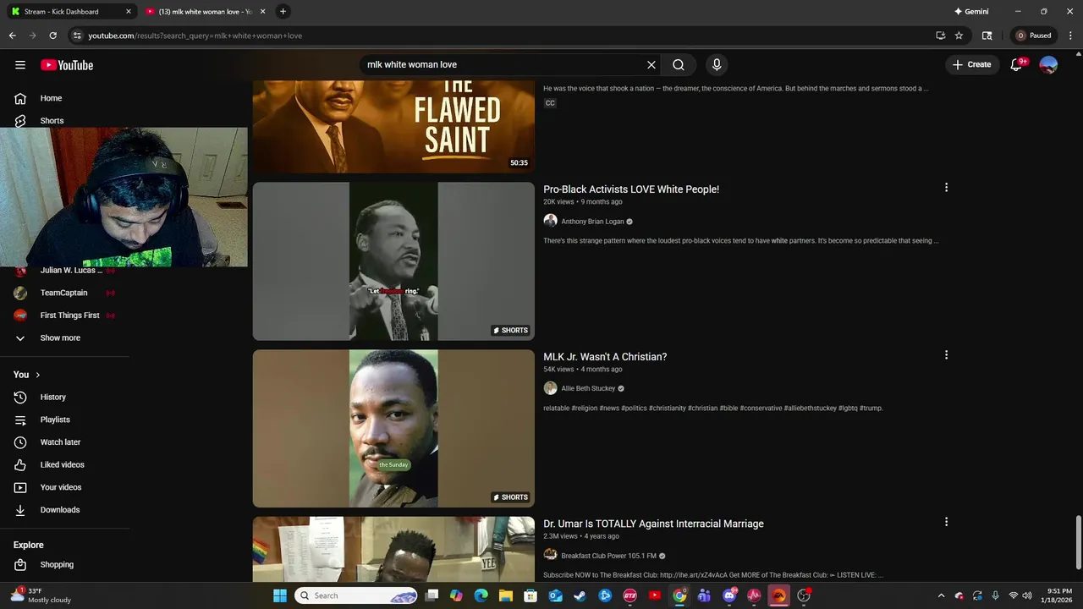
Task: Bookmark this page with the star
Action: tap(959, 36)
